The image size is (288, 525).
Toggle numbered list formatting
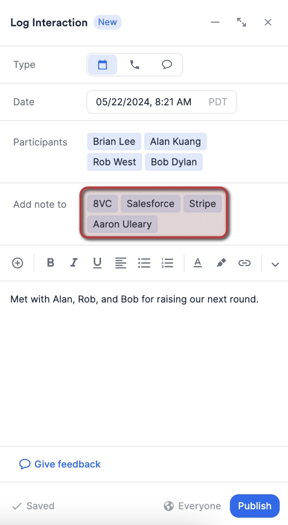[x=167, y=263]
